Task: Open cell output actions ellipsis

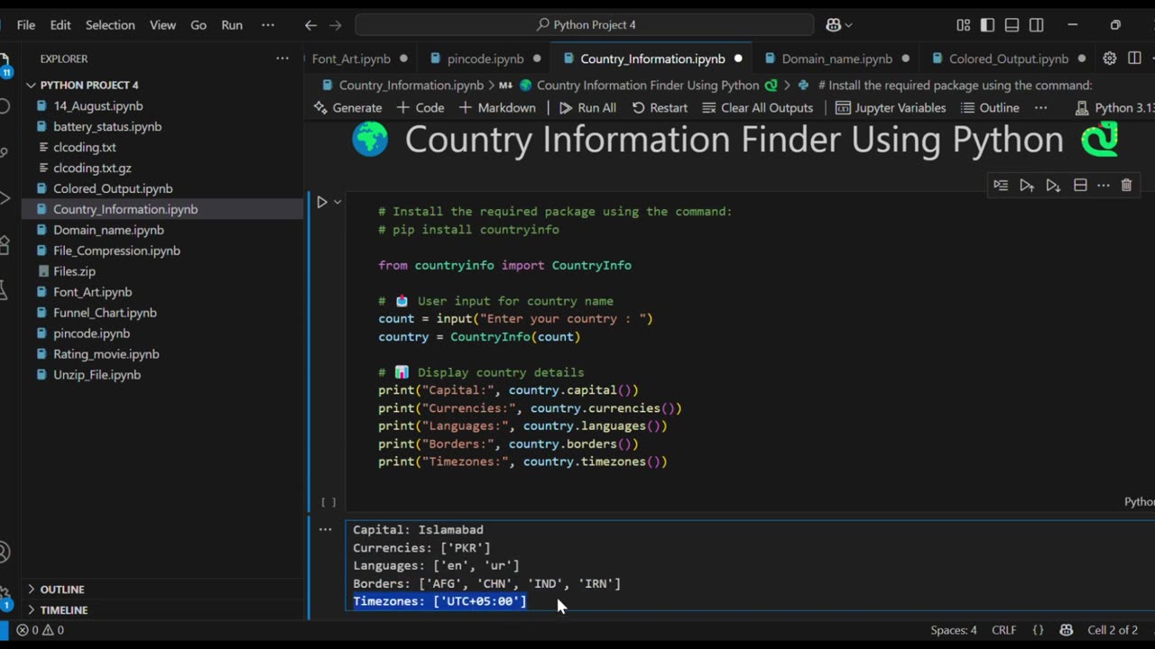Action: pos(325,530)
